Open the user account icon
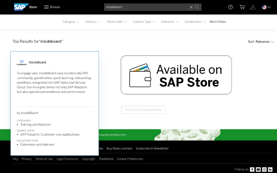277x173 pixels. tap(253, 7)
